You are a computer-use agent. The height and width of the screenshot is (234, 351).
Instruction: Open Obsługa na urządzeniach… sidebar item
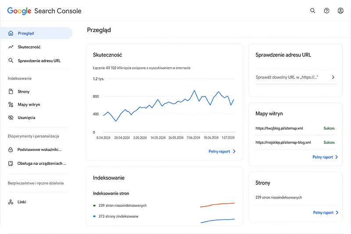point(42,163)
